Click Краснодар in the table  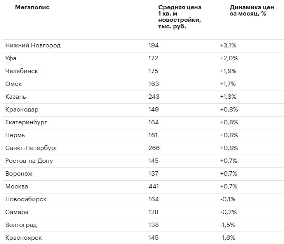[22, 110]
